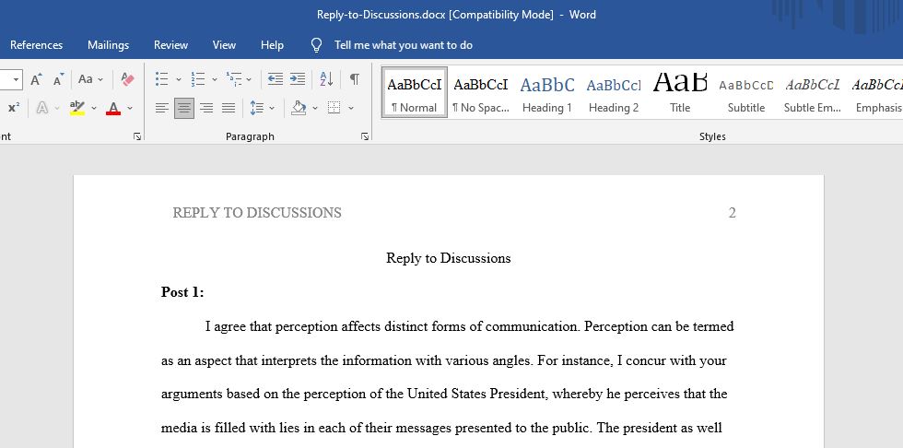Toggle show paragraph marks
903x448 pixels.
pyautogui.click(x=355, y=79)
